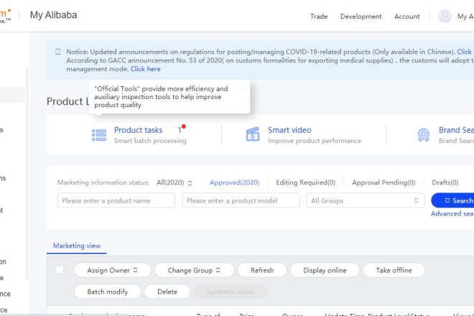Filter by Editing Required(0) status
474x316 pixels.
click(306, 182)
